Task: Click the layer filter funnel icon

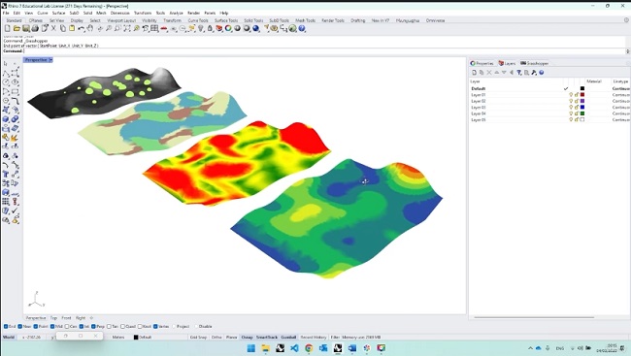Action: 519,73
